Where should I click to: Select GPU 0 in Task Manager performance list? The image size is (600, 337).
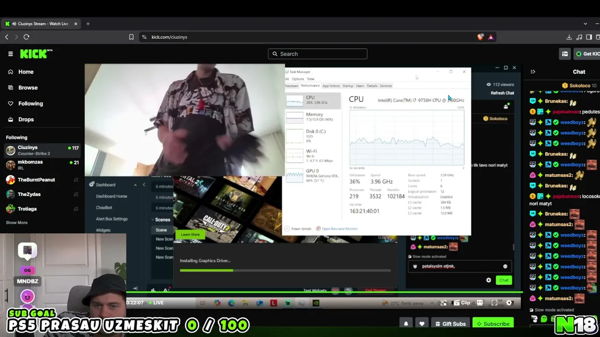313,175
